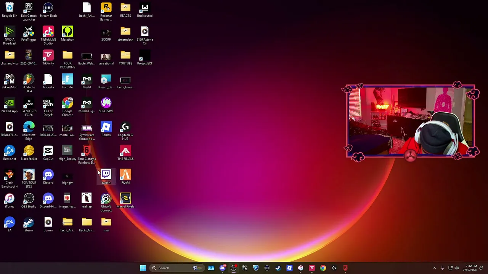The height and width of the screenshot is (274, 488).
Task: Select the EA SPORTS FC 26 icon
Action: (29, 107)
